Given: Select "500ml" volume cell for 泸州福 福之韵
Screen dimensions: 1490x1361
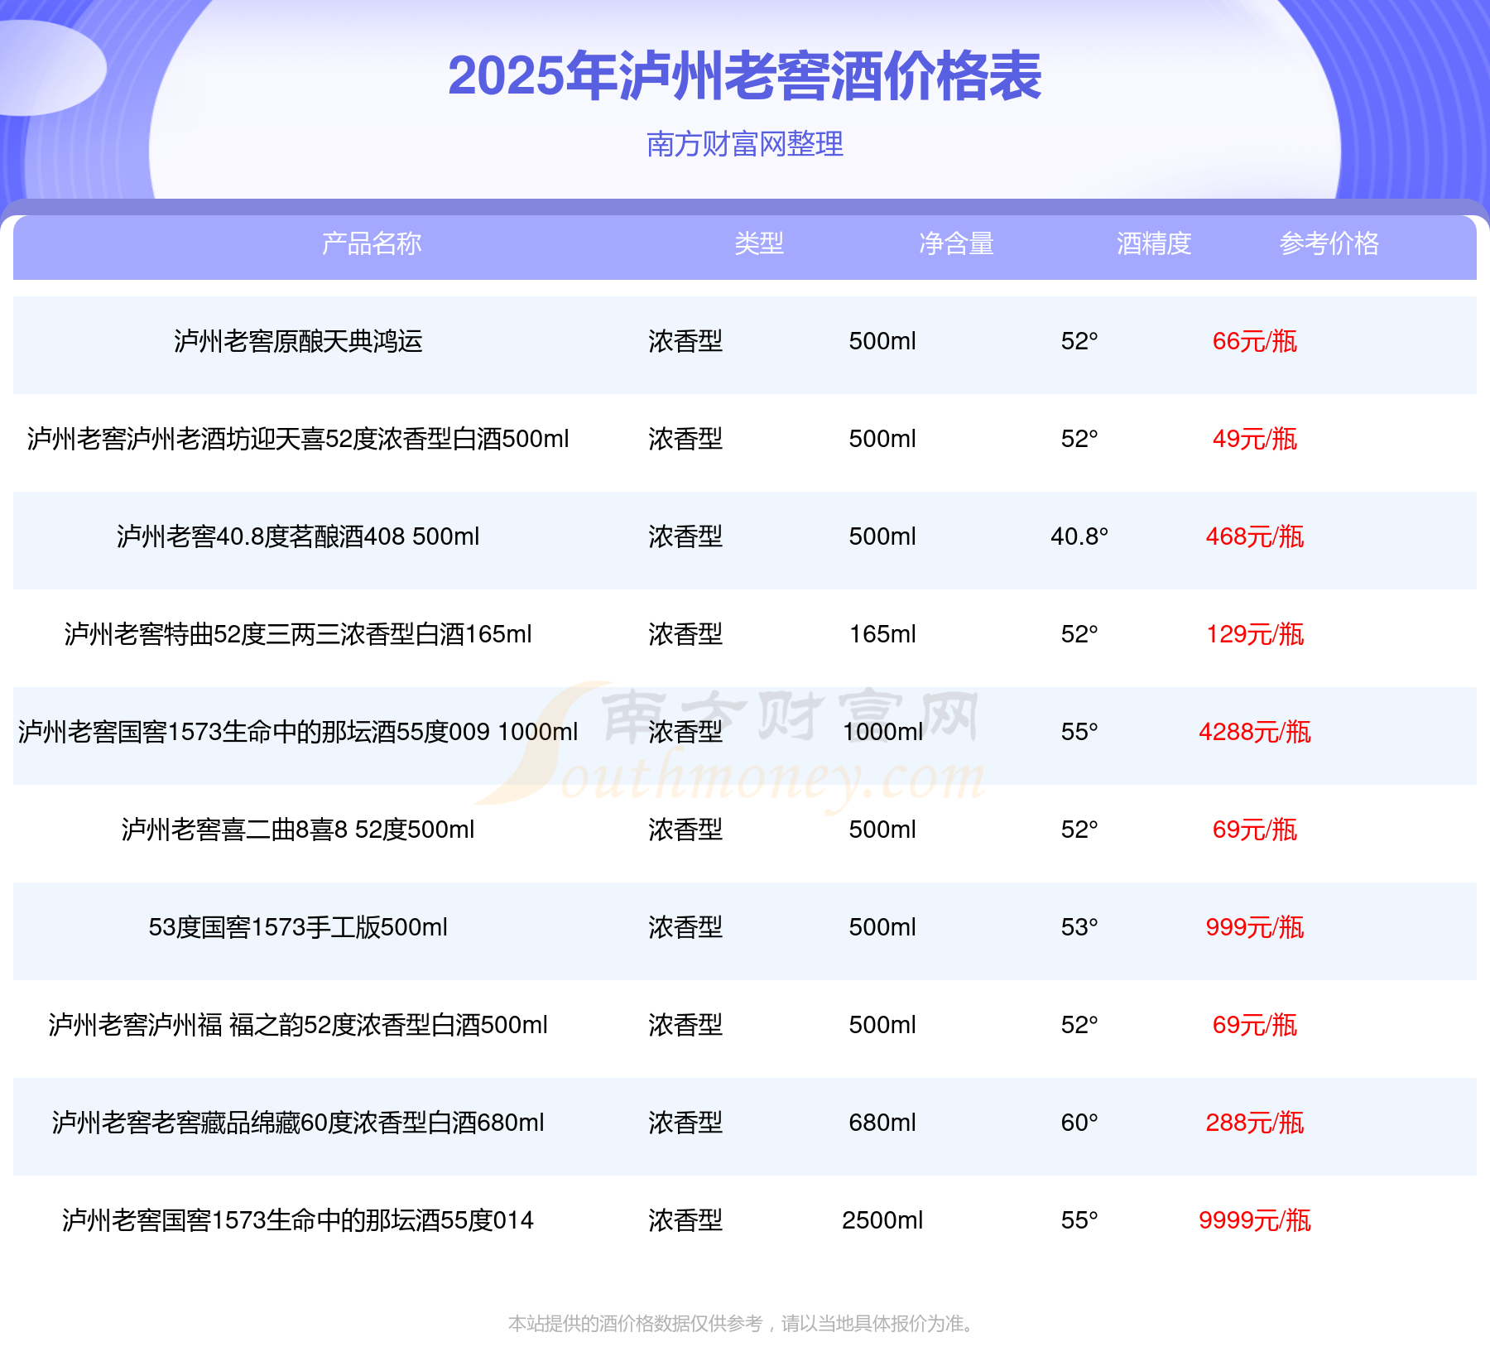Looking at the screenshot, I should [882, 1025].
